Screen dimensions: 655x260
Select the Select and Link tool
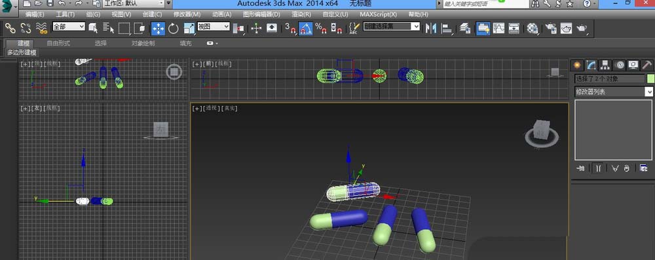[x=10, y=28]
